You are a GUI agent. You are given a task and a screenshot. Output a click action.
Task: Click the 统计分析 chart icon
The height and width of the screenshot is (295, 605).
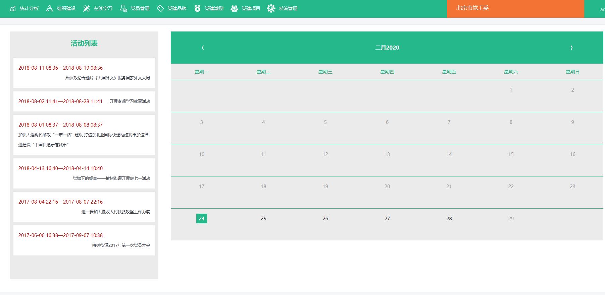click(x=13, y=8)
